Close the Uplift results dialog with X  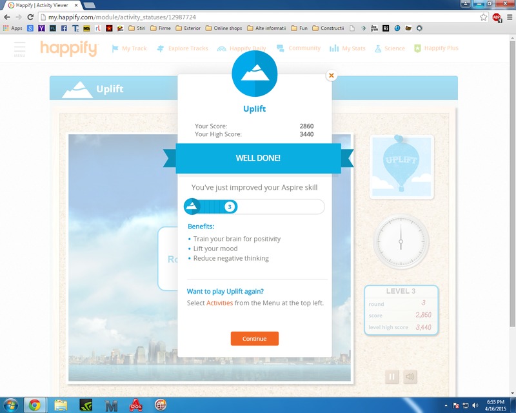point(332,76)
